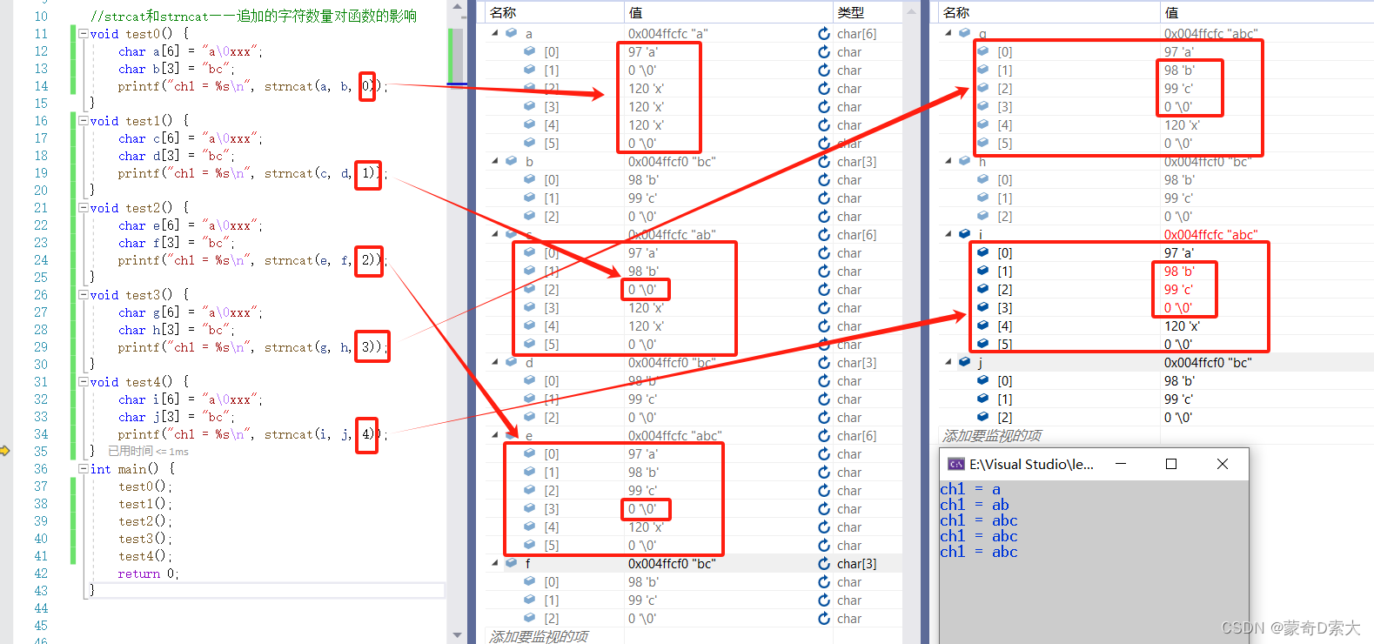Click console title E:\Visual Studio\le...
Image resolution: width=1374 pixels, height=644 pixels.
click(x=1031, y=464)
